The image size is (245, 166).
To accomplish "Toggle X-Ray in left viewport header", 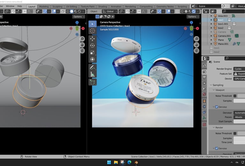I will [x=63, y=11].
